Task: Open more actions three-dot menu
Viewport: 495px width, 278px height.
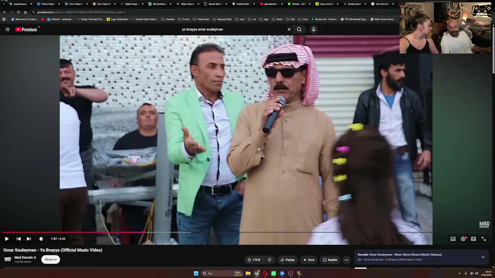Action: [x=346, y=260]
